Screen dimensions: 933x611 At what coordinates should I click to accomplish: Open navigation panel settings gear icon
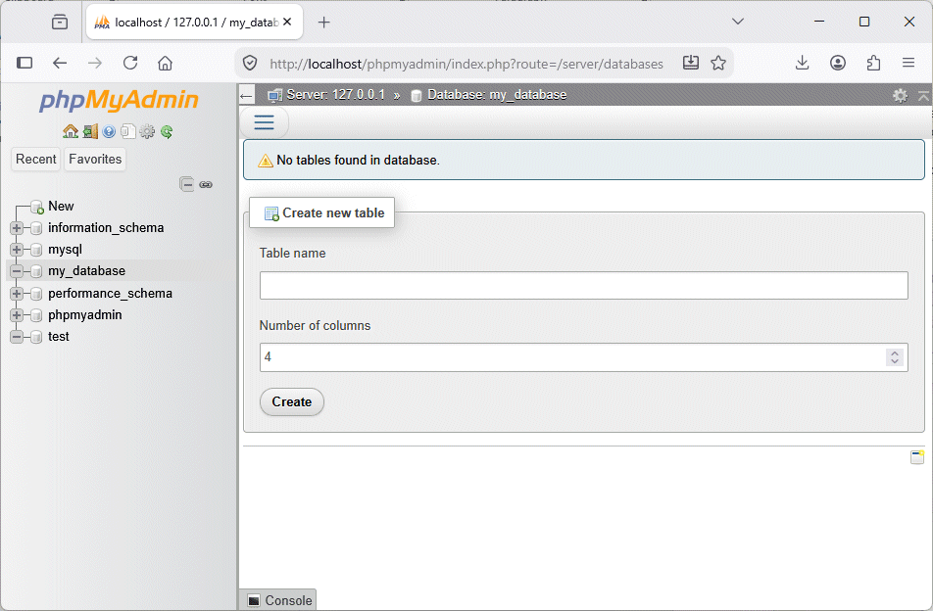147,131
